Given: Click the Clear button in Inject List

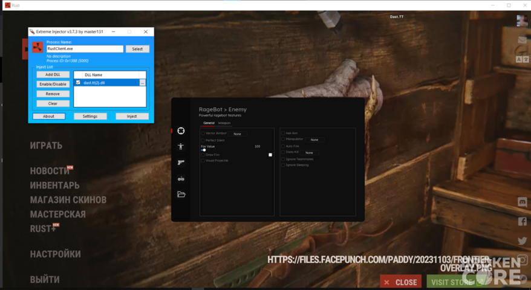Looking at the screenshot, I should tap(53, 103).
